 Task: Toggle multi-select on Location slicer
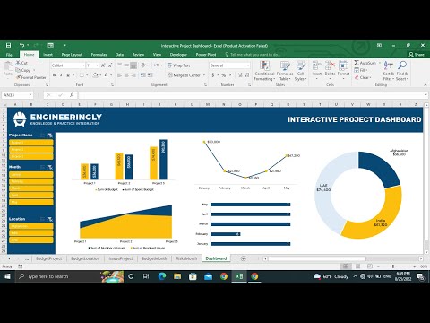(43, 219)
